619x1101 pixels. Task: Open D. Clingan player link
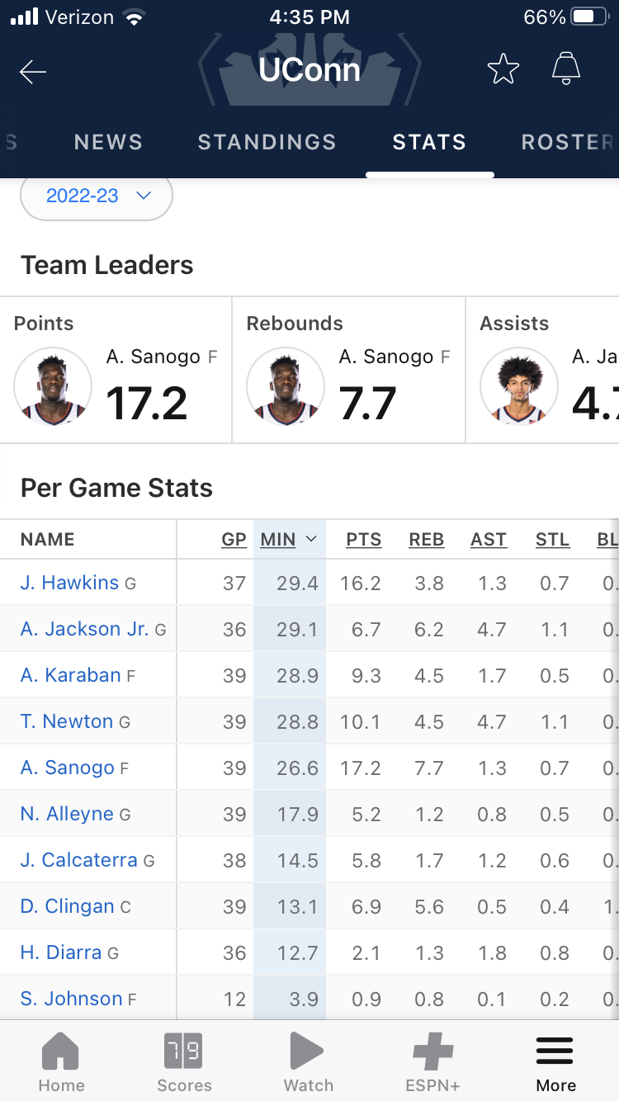pyautogui.click(x=67, y=906)
